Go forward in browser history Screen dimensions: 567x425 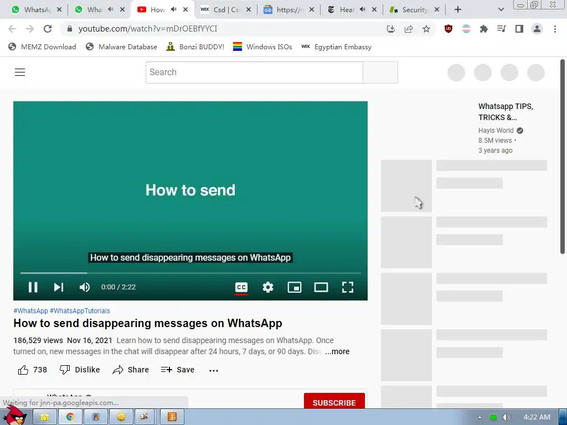30,29
